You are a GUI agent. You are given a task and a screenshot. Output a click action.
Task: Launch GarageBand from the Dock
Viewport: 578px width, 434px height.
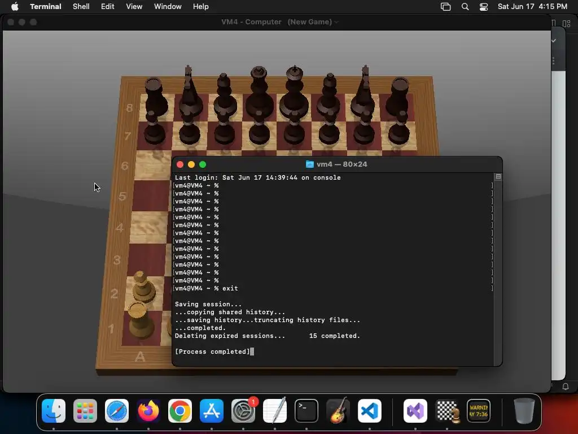click(x=338, y=410)
